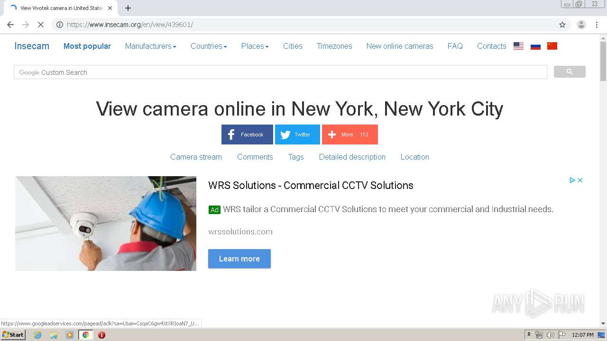607x341 pixels.
Task: View site information icon in address bar
Action: [x=60, y=25]
